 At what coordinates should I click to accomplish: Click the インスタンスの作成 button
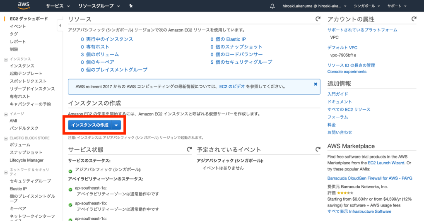89,125
